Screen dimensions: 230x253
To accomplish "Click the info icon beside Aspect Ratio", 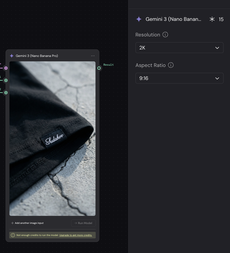I will (171, 65).
